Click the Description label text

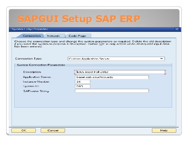point(32,72)
